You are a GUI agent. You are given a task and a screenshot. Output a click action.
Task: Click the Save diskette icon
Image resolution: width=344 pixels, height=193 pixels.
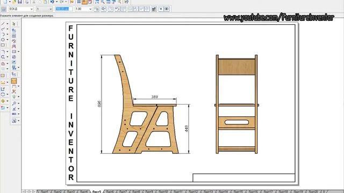pos(19,2)
